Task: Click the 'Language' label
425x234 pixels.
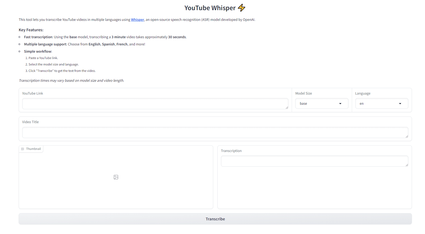Action: coord(363,93)
